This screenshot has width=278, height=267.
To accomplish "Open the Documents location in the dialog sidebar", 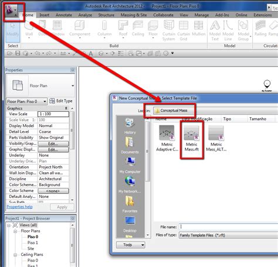I will [130, 145].
